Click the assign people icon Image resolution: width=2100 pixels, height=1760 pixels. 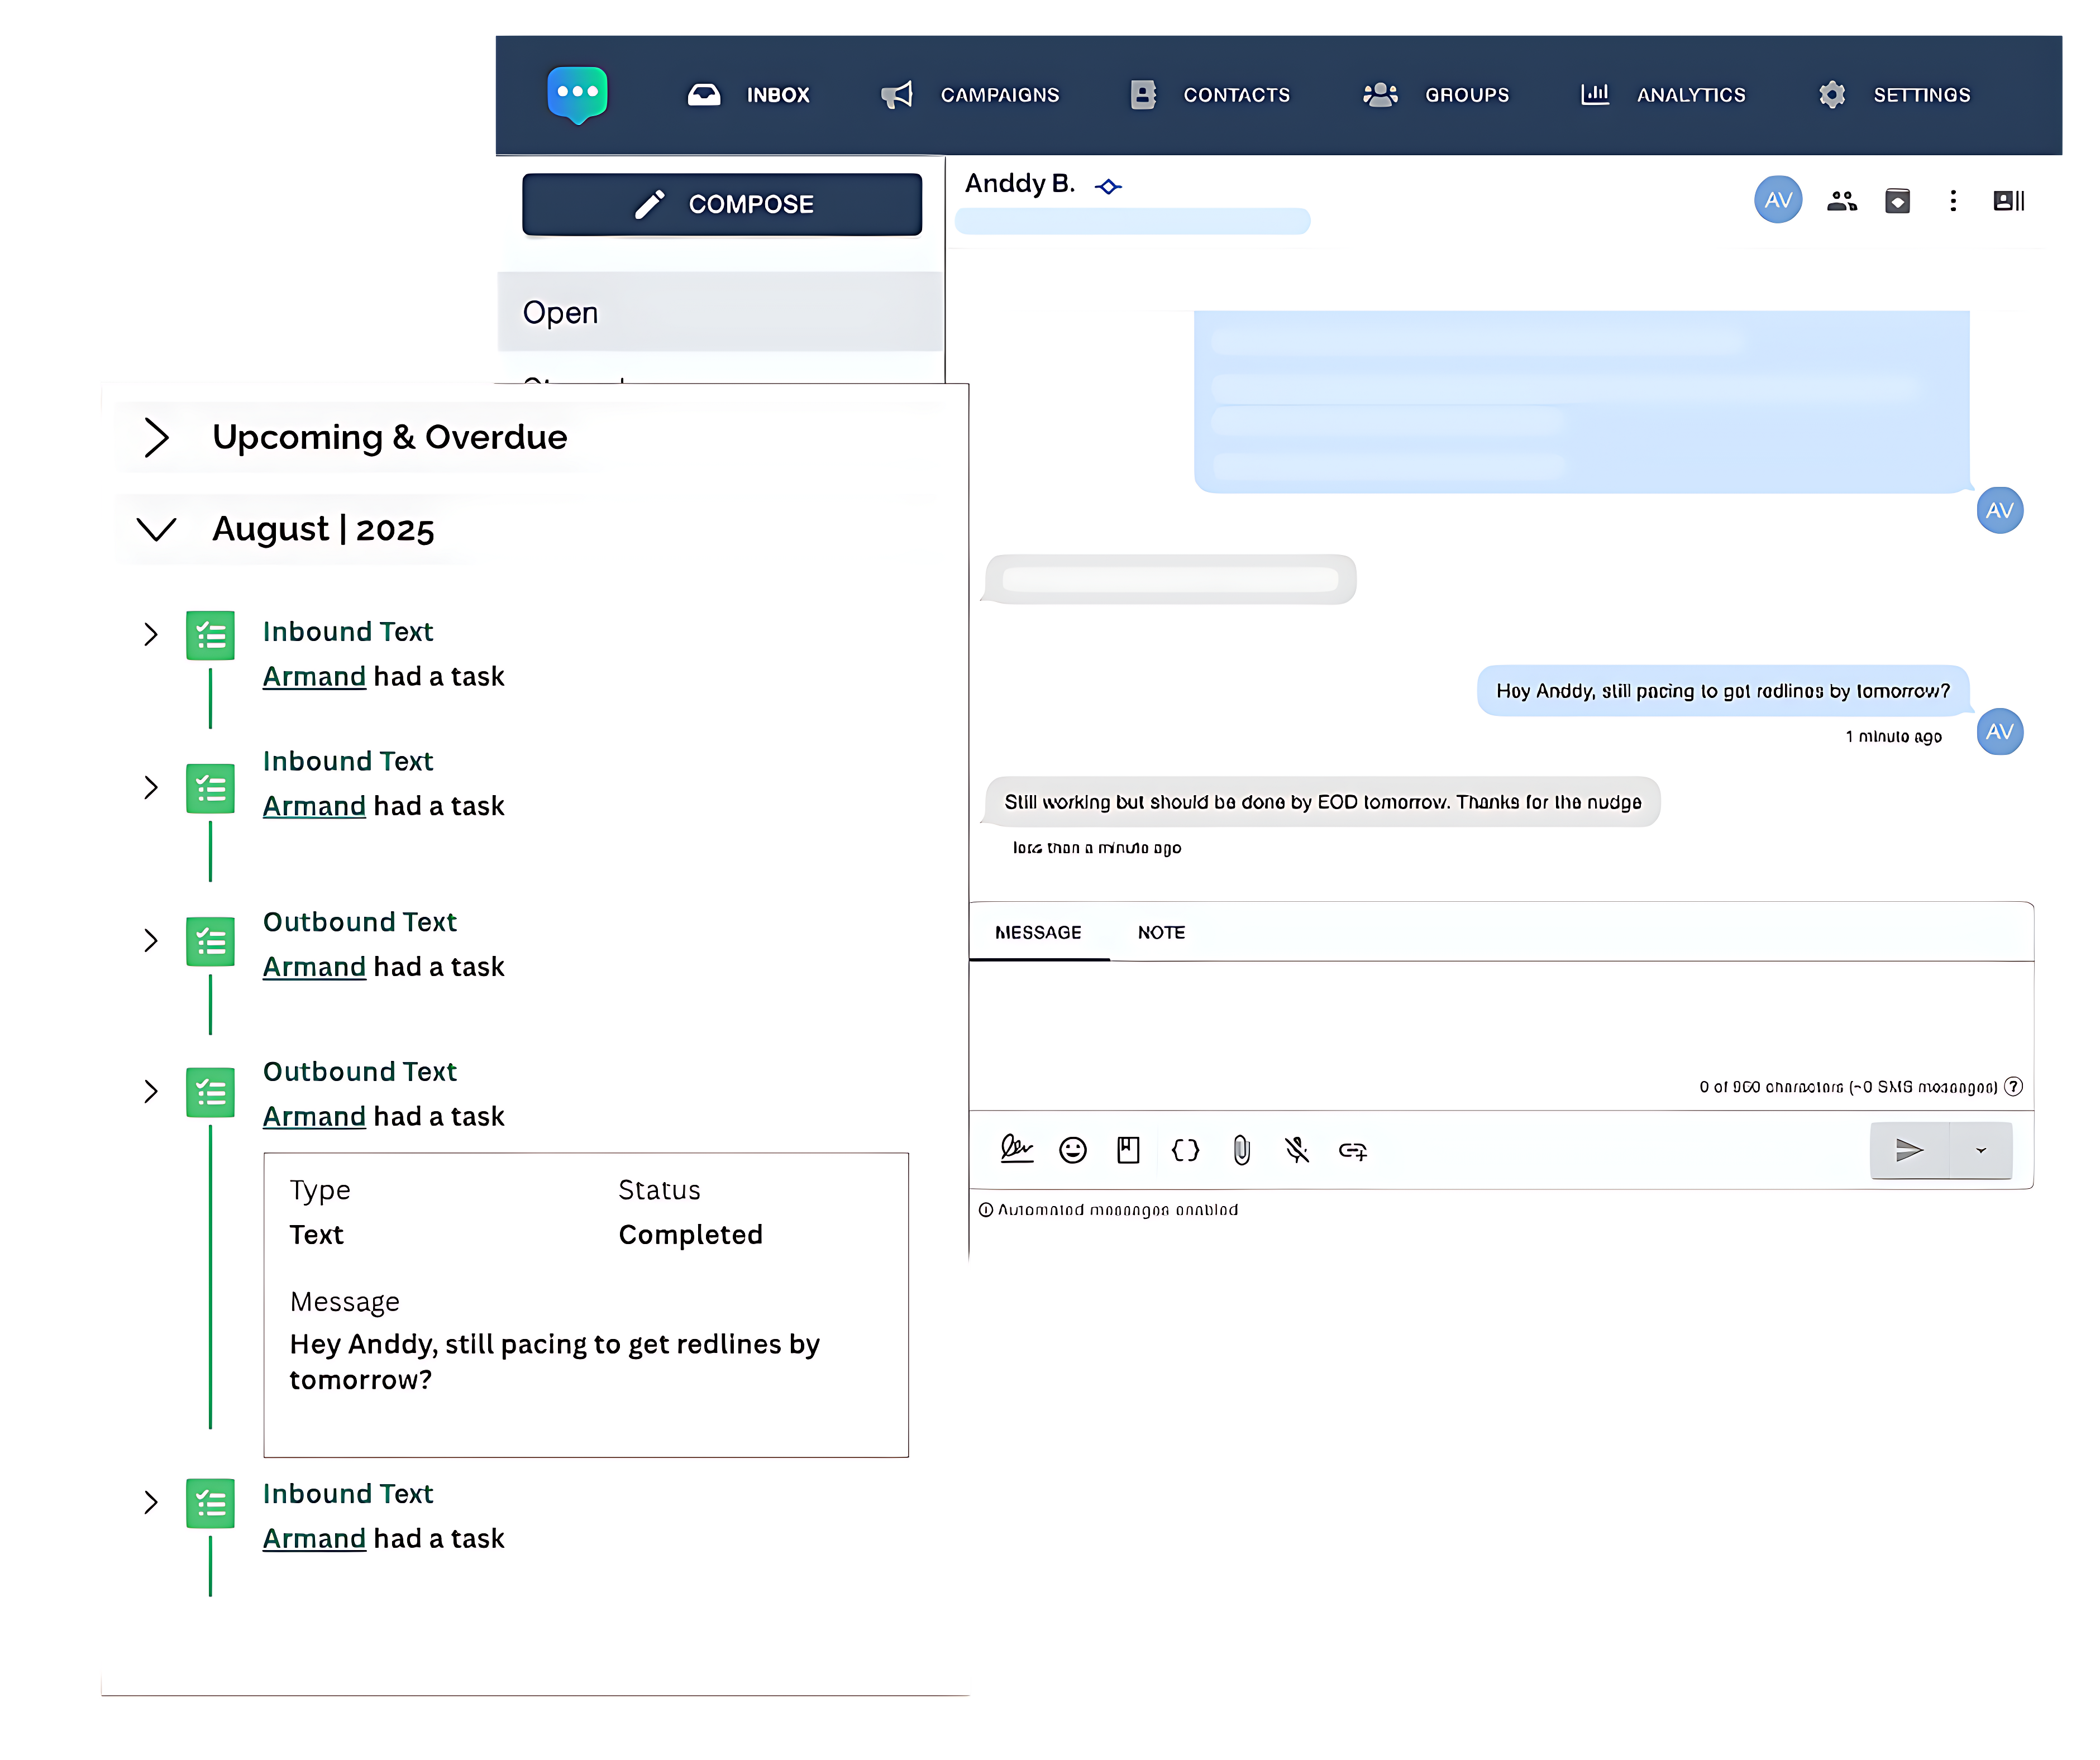point(1841,201)
